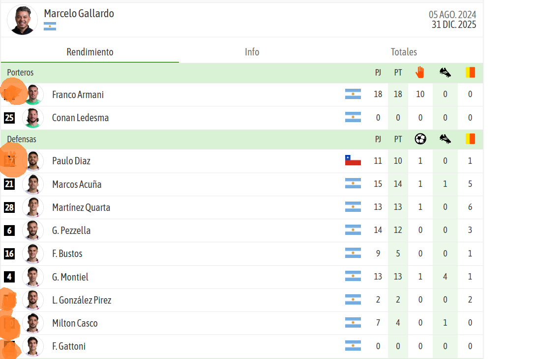The height and width of the screenshot is (359, 534).
Task: Open Martínez Quarta's player profile
Action: pos(81,207)
